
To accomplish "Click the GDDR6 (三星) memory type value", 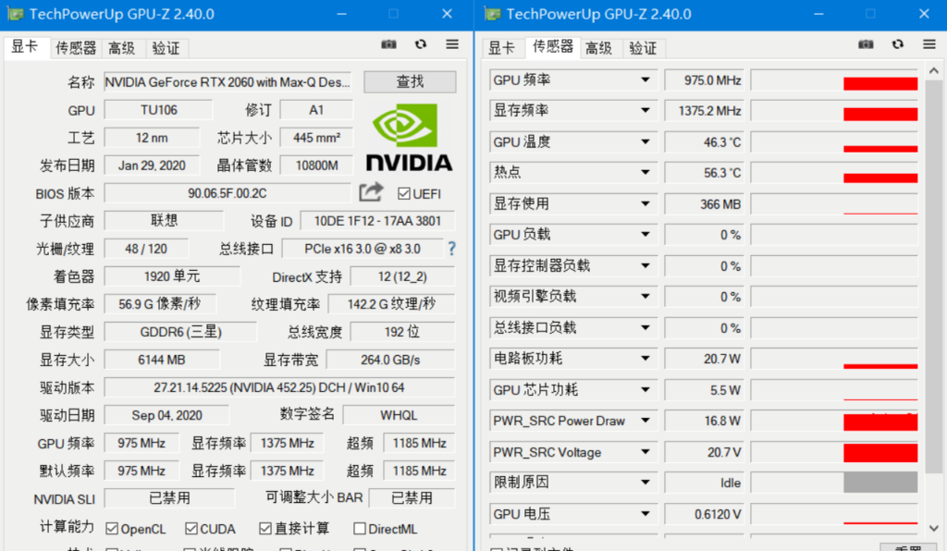I will (x=180, y=332).
